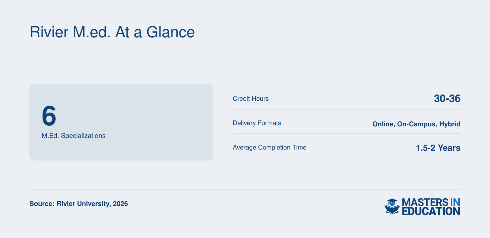Screen dimensions: 490x238
Task: Click the Masters in Education logo text
Action: pyautogui.click(x=431, y=207)
